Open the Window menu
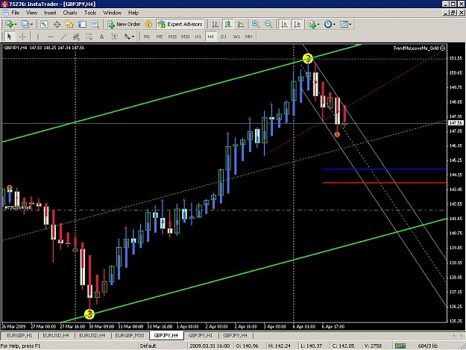 coord(112,13)
